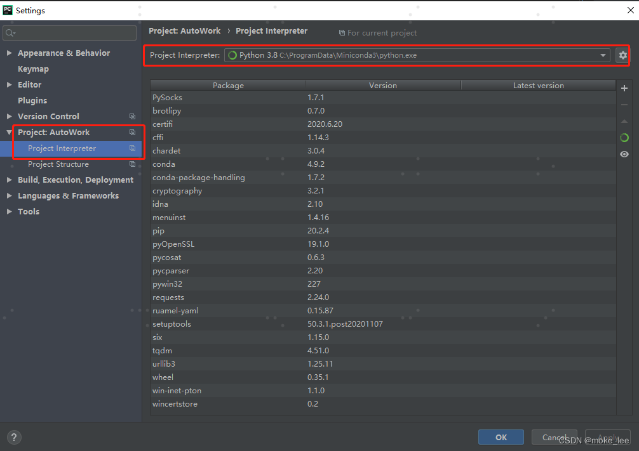Expand the Tools section

9,212
